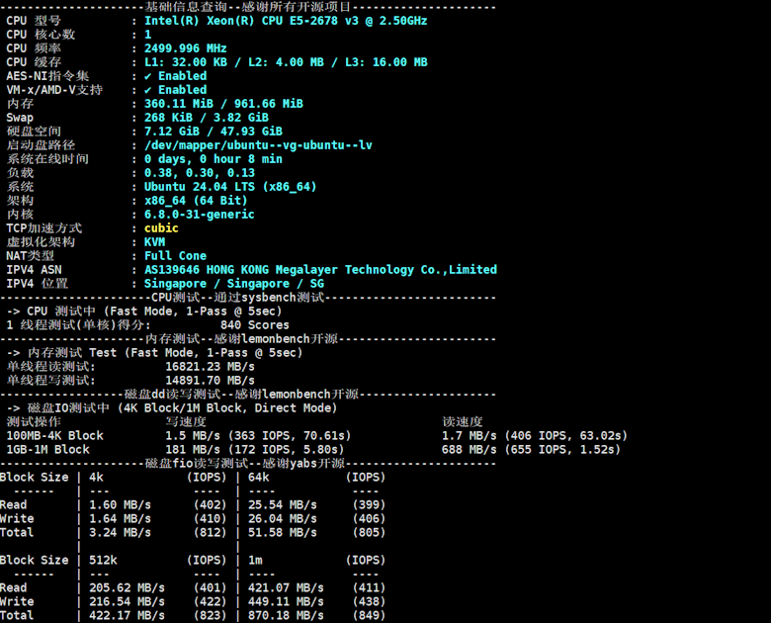771x623 pixels.
Task: Click the '1GB-1M Block' row label
Action: [x=48, y=450]
